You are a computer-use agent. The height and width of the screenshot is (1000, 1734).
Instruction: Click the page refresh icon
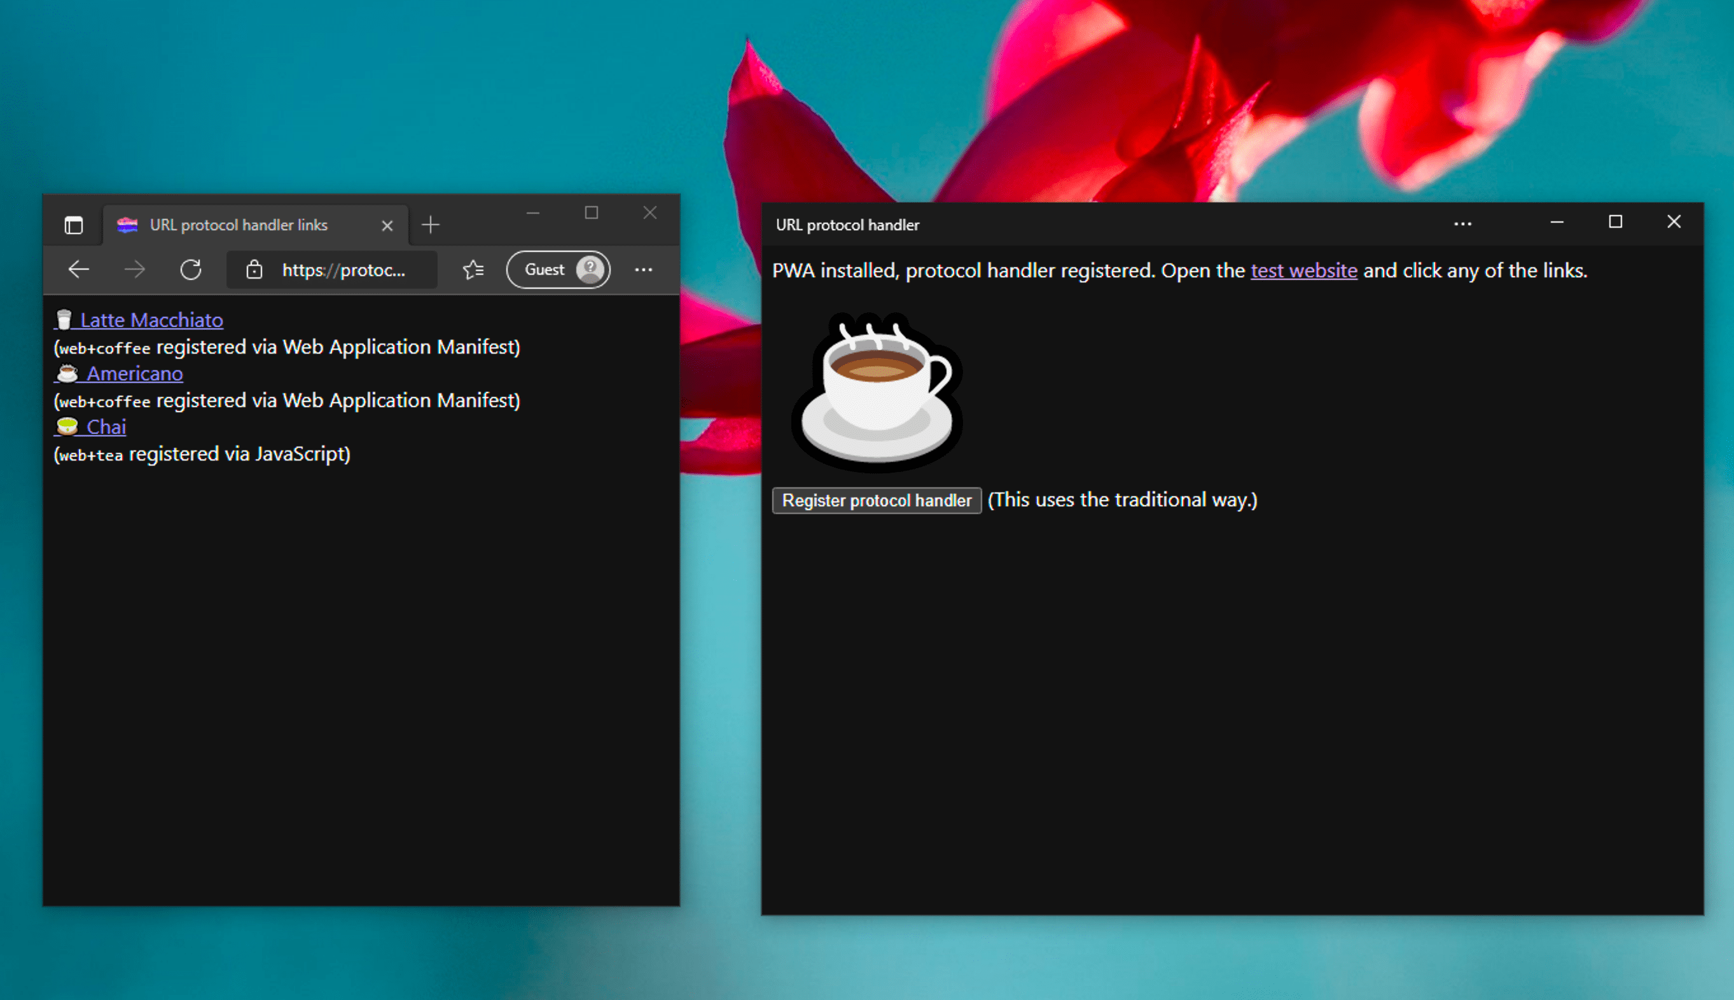191,269
